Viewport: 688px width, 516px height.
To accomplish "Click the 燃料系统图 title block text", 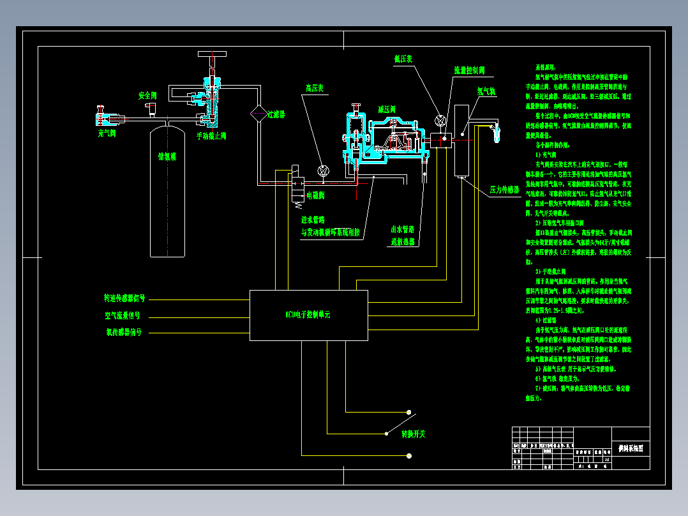I will click(631, 448).
